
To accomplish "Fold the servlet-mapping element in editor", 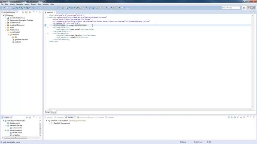I will [48, 33].
